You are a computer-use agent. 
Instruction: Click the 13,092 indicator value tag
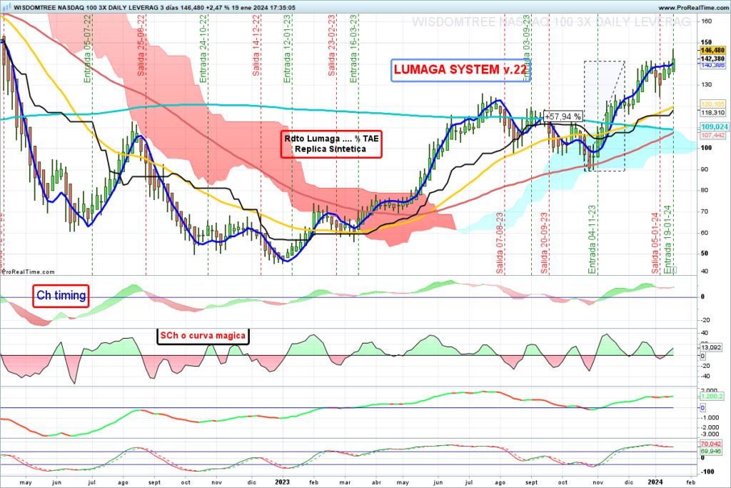tap(711, 347)
